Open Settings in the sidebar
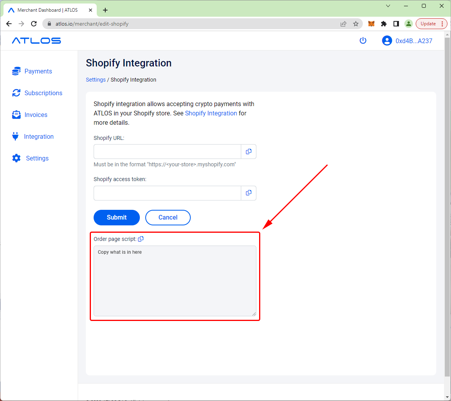The height and width of the screenshot is (401, 451). (x=37, y=158)
